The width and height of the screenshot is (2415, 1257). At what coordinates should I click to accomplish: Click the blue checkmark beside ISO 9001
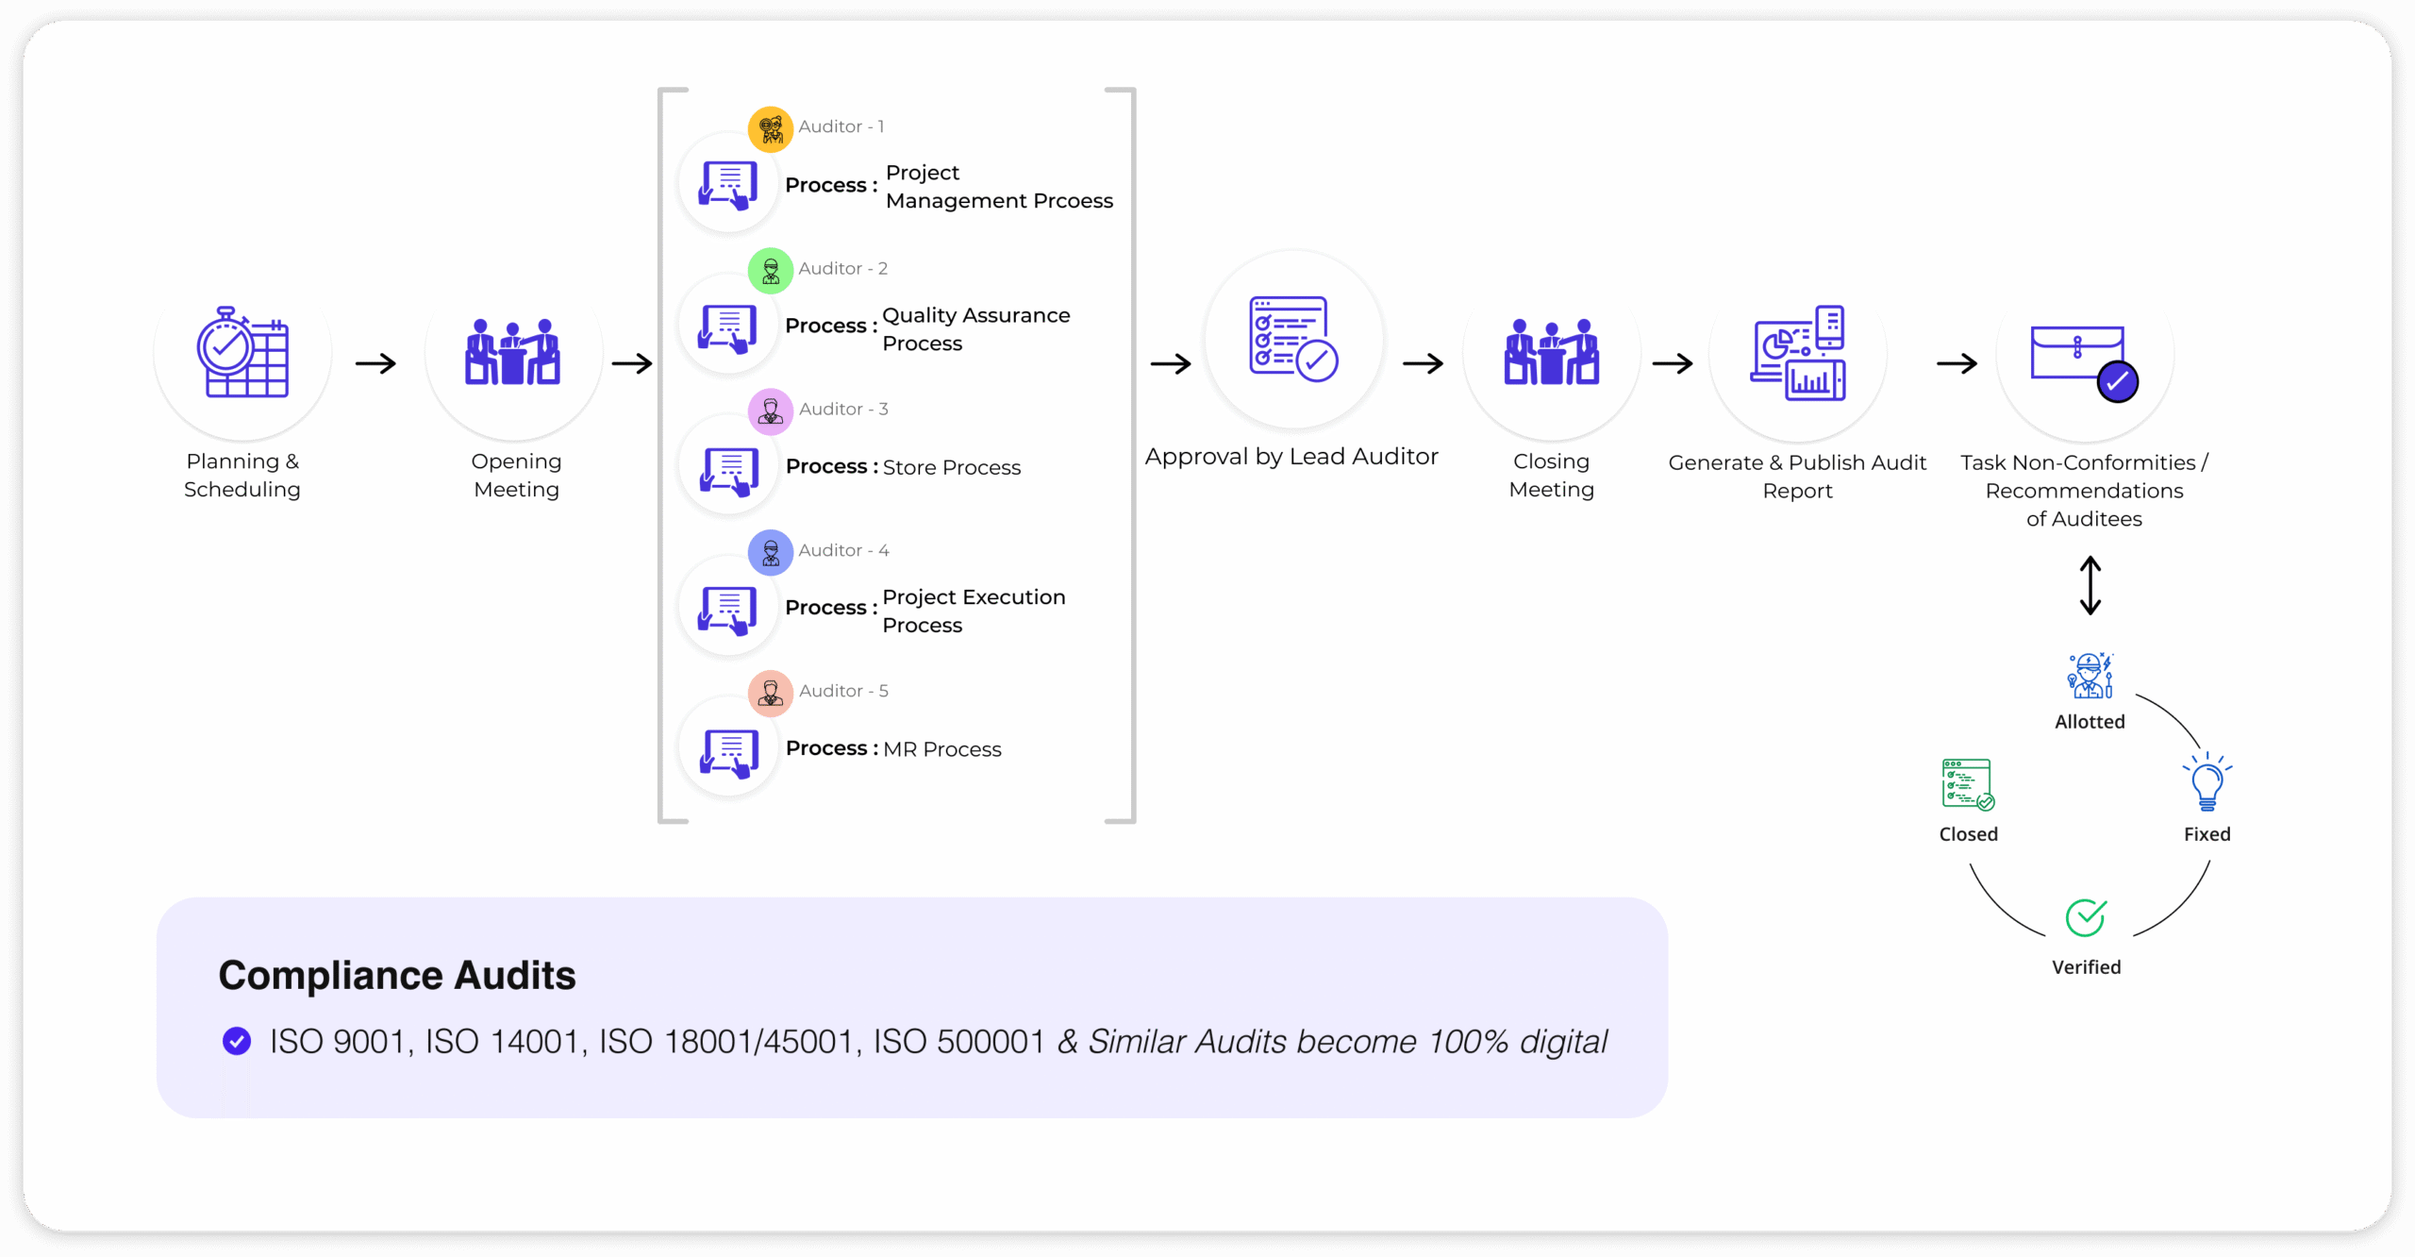pyautogui.click(x=237, y=1041)
